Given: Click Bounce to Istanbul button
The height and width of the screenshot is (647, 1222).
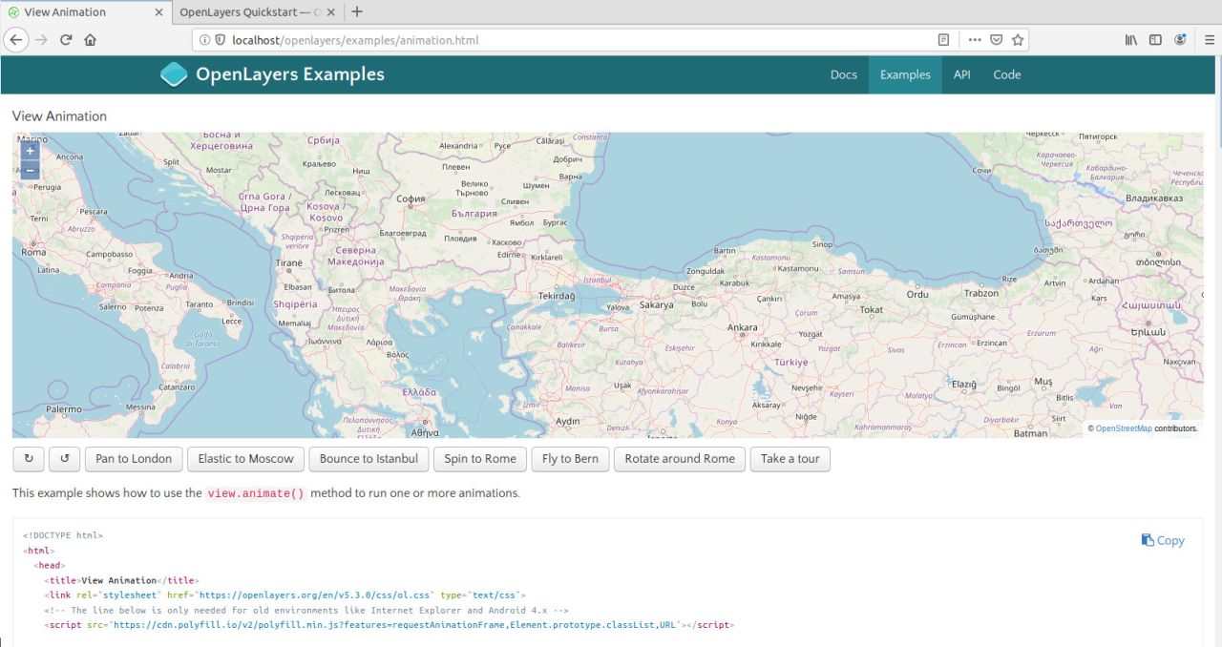Looking at the screenshot, I should pos(369,459).
